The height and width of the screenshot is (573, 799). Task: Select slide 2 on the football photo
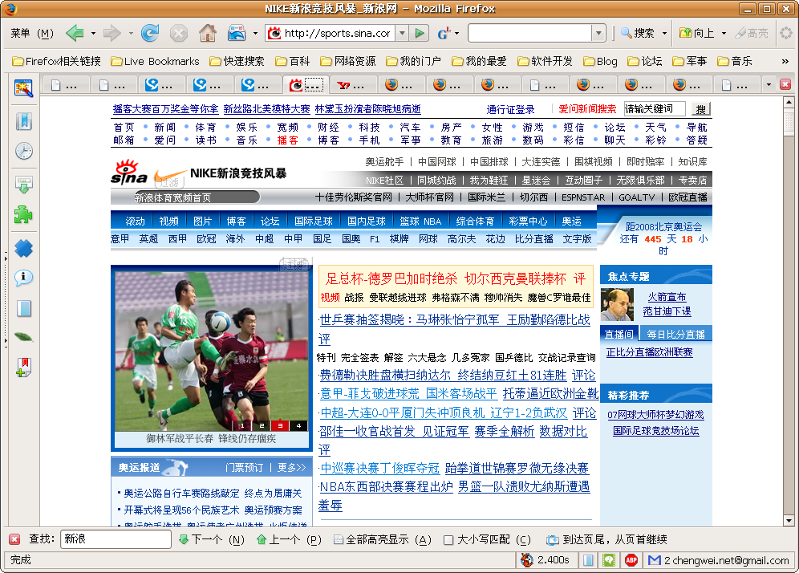pyautogui.click(x=262, y=425)
